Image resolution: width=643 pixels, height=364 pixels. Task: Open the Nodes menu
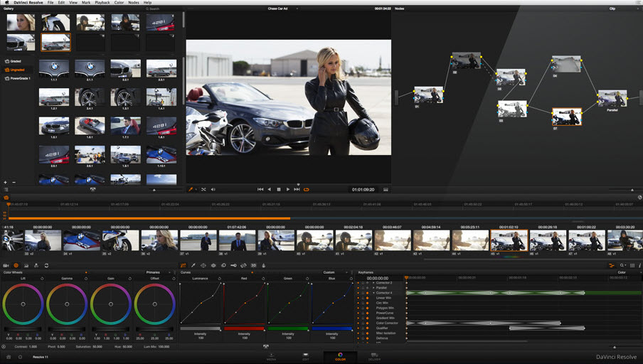pyautogui.click(x=133, y=3)
